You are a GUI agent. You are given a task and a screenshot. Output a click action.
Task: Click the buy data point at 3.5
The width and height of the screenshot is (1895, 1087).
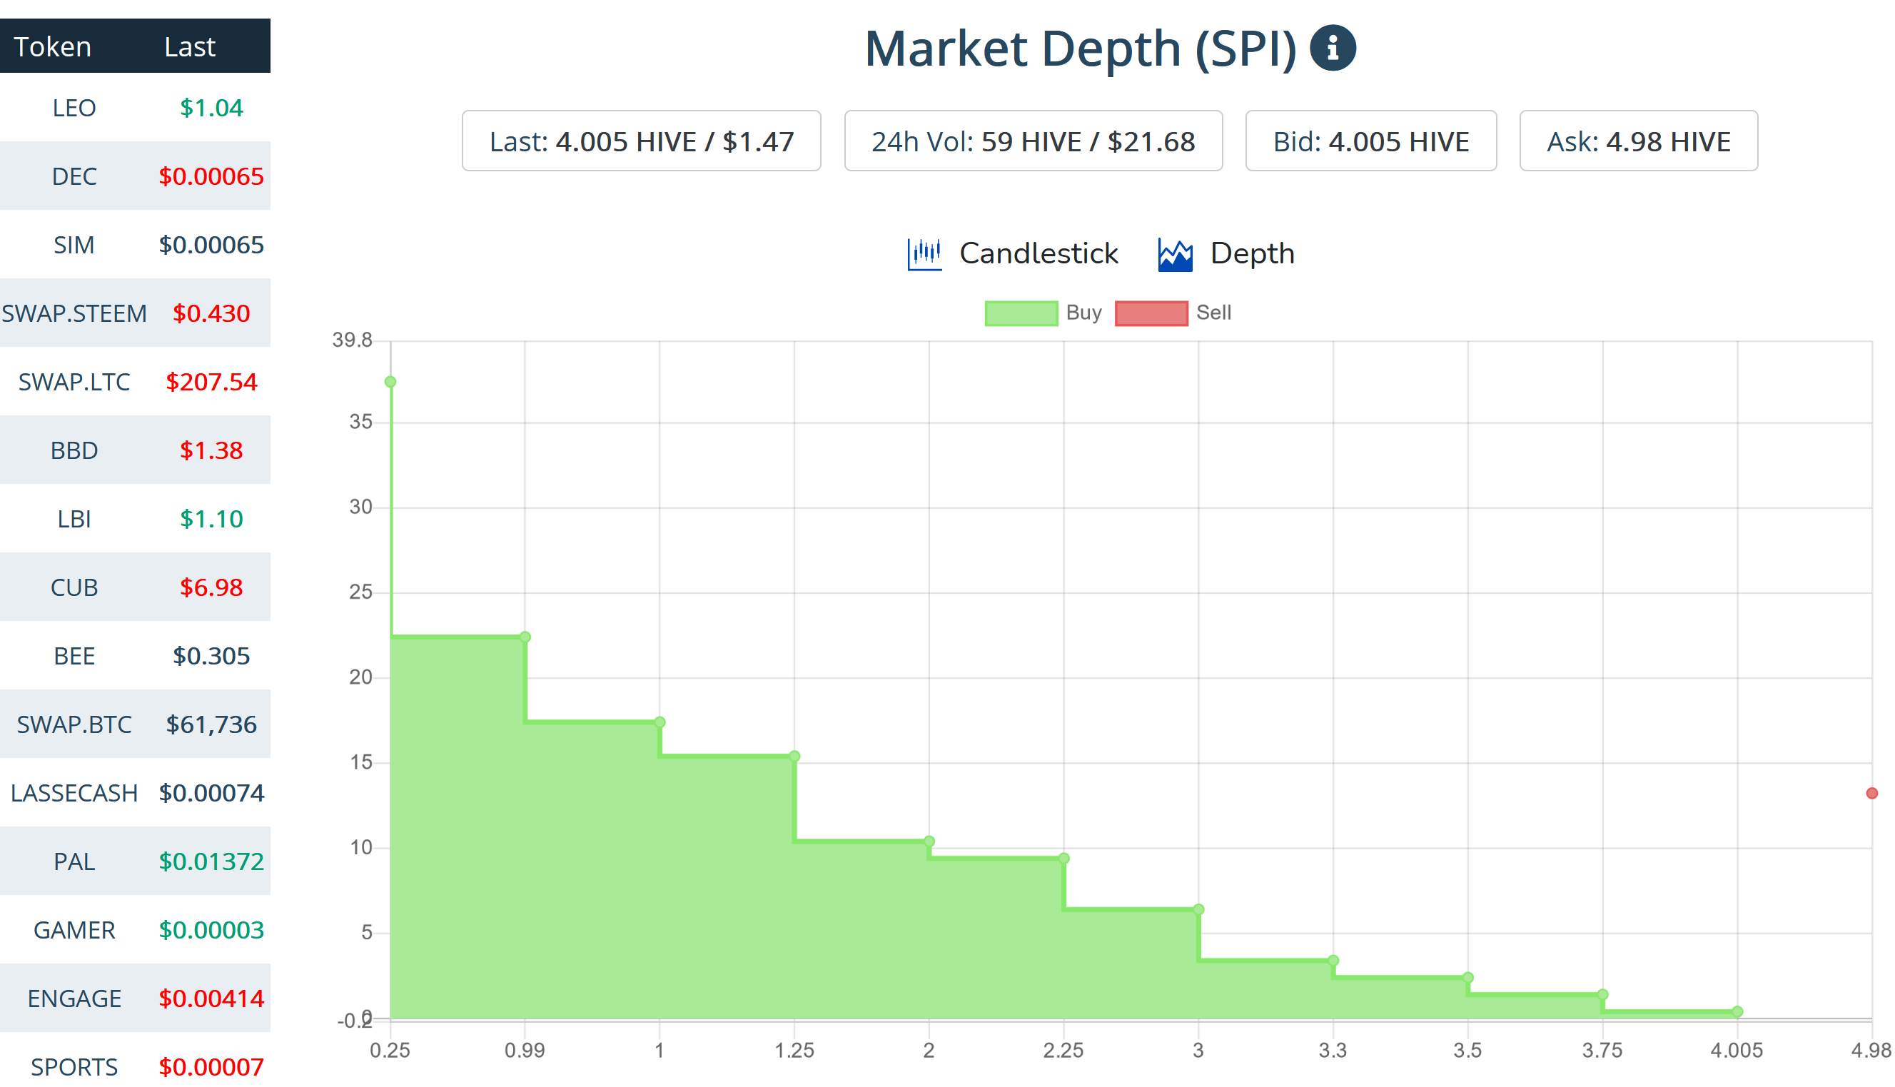click(x=1468, y=977)
